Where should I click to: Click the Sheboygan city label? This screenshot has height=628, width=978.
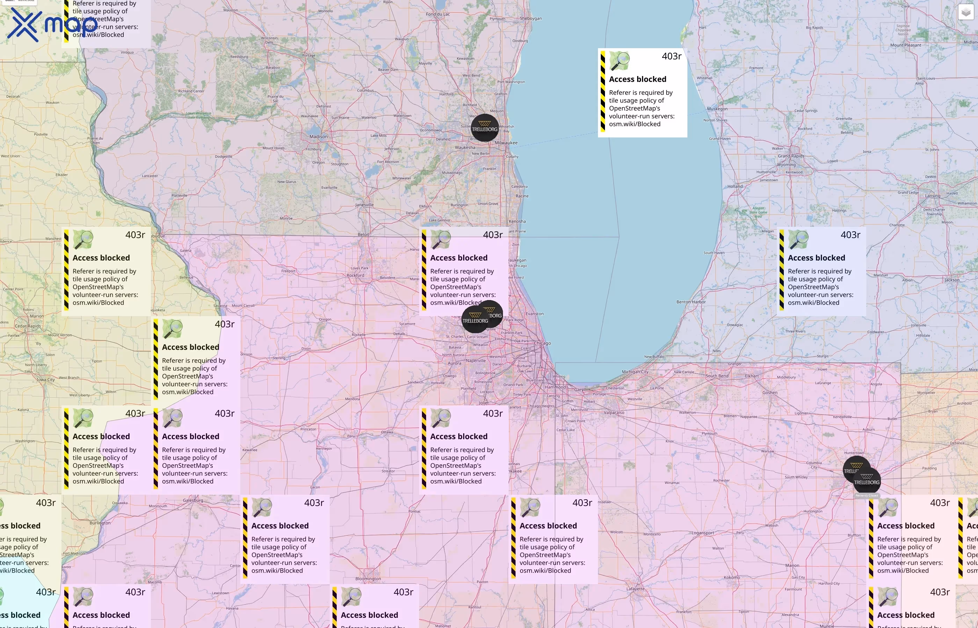tap(531, 18)
